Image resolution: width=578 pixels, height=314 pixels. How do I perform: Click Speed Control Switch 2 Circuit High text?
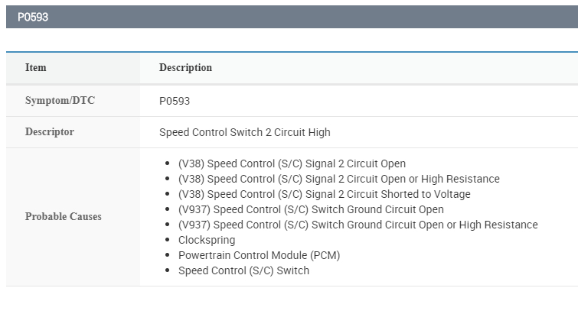[245, 132]
